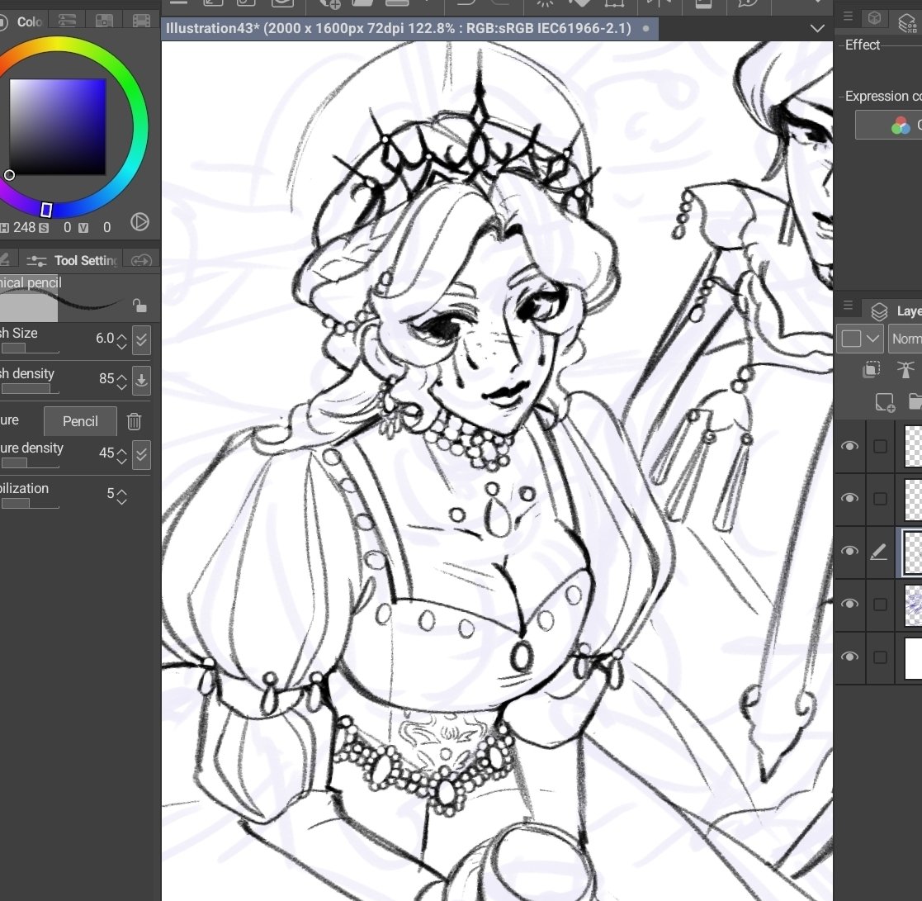The height and width of the screenshot is (901, 922).
Task: Open the sub tool tab icon
Action: [x=5, y=260]
